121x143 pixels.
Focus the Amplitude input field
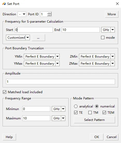(x=60, y=82)
